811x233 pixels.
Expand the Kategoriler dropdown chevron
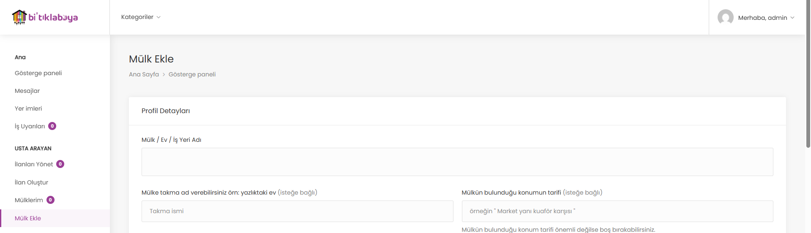pos(158,17)
